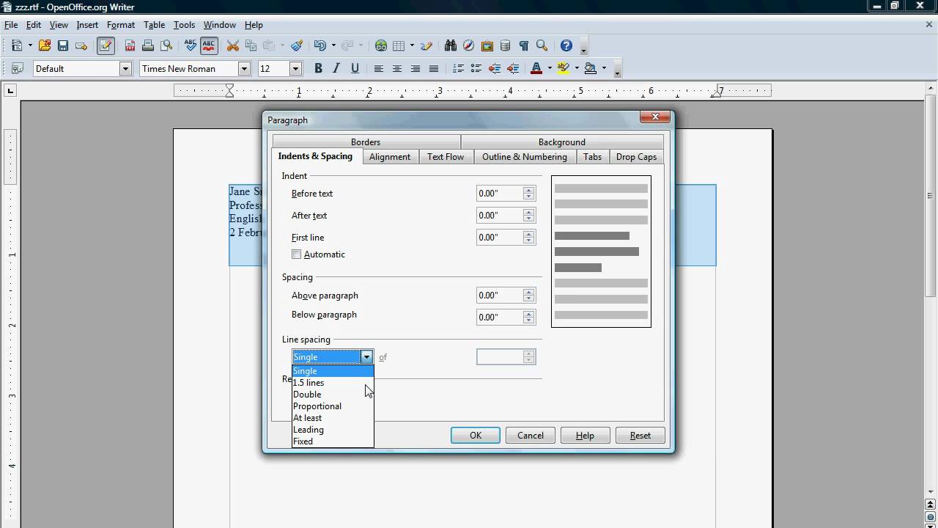Open the Format menu

121,25
